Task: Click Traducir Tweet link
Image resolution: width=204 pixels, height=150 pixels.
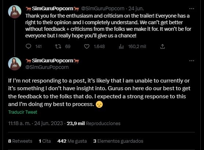Action: (x=23, y=112)
